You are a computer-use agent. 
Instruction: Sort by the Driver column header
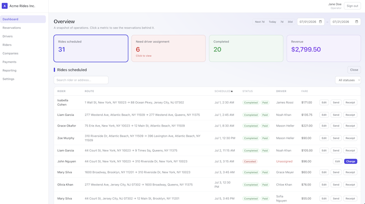click(281, 91)
